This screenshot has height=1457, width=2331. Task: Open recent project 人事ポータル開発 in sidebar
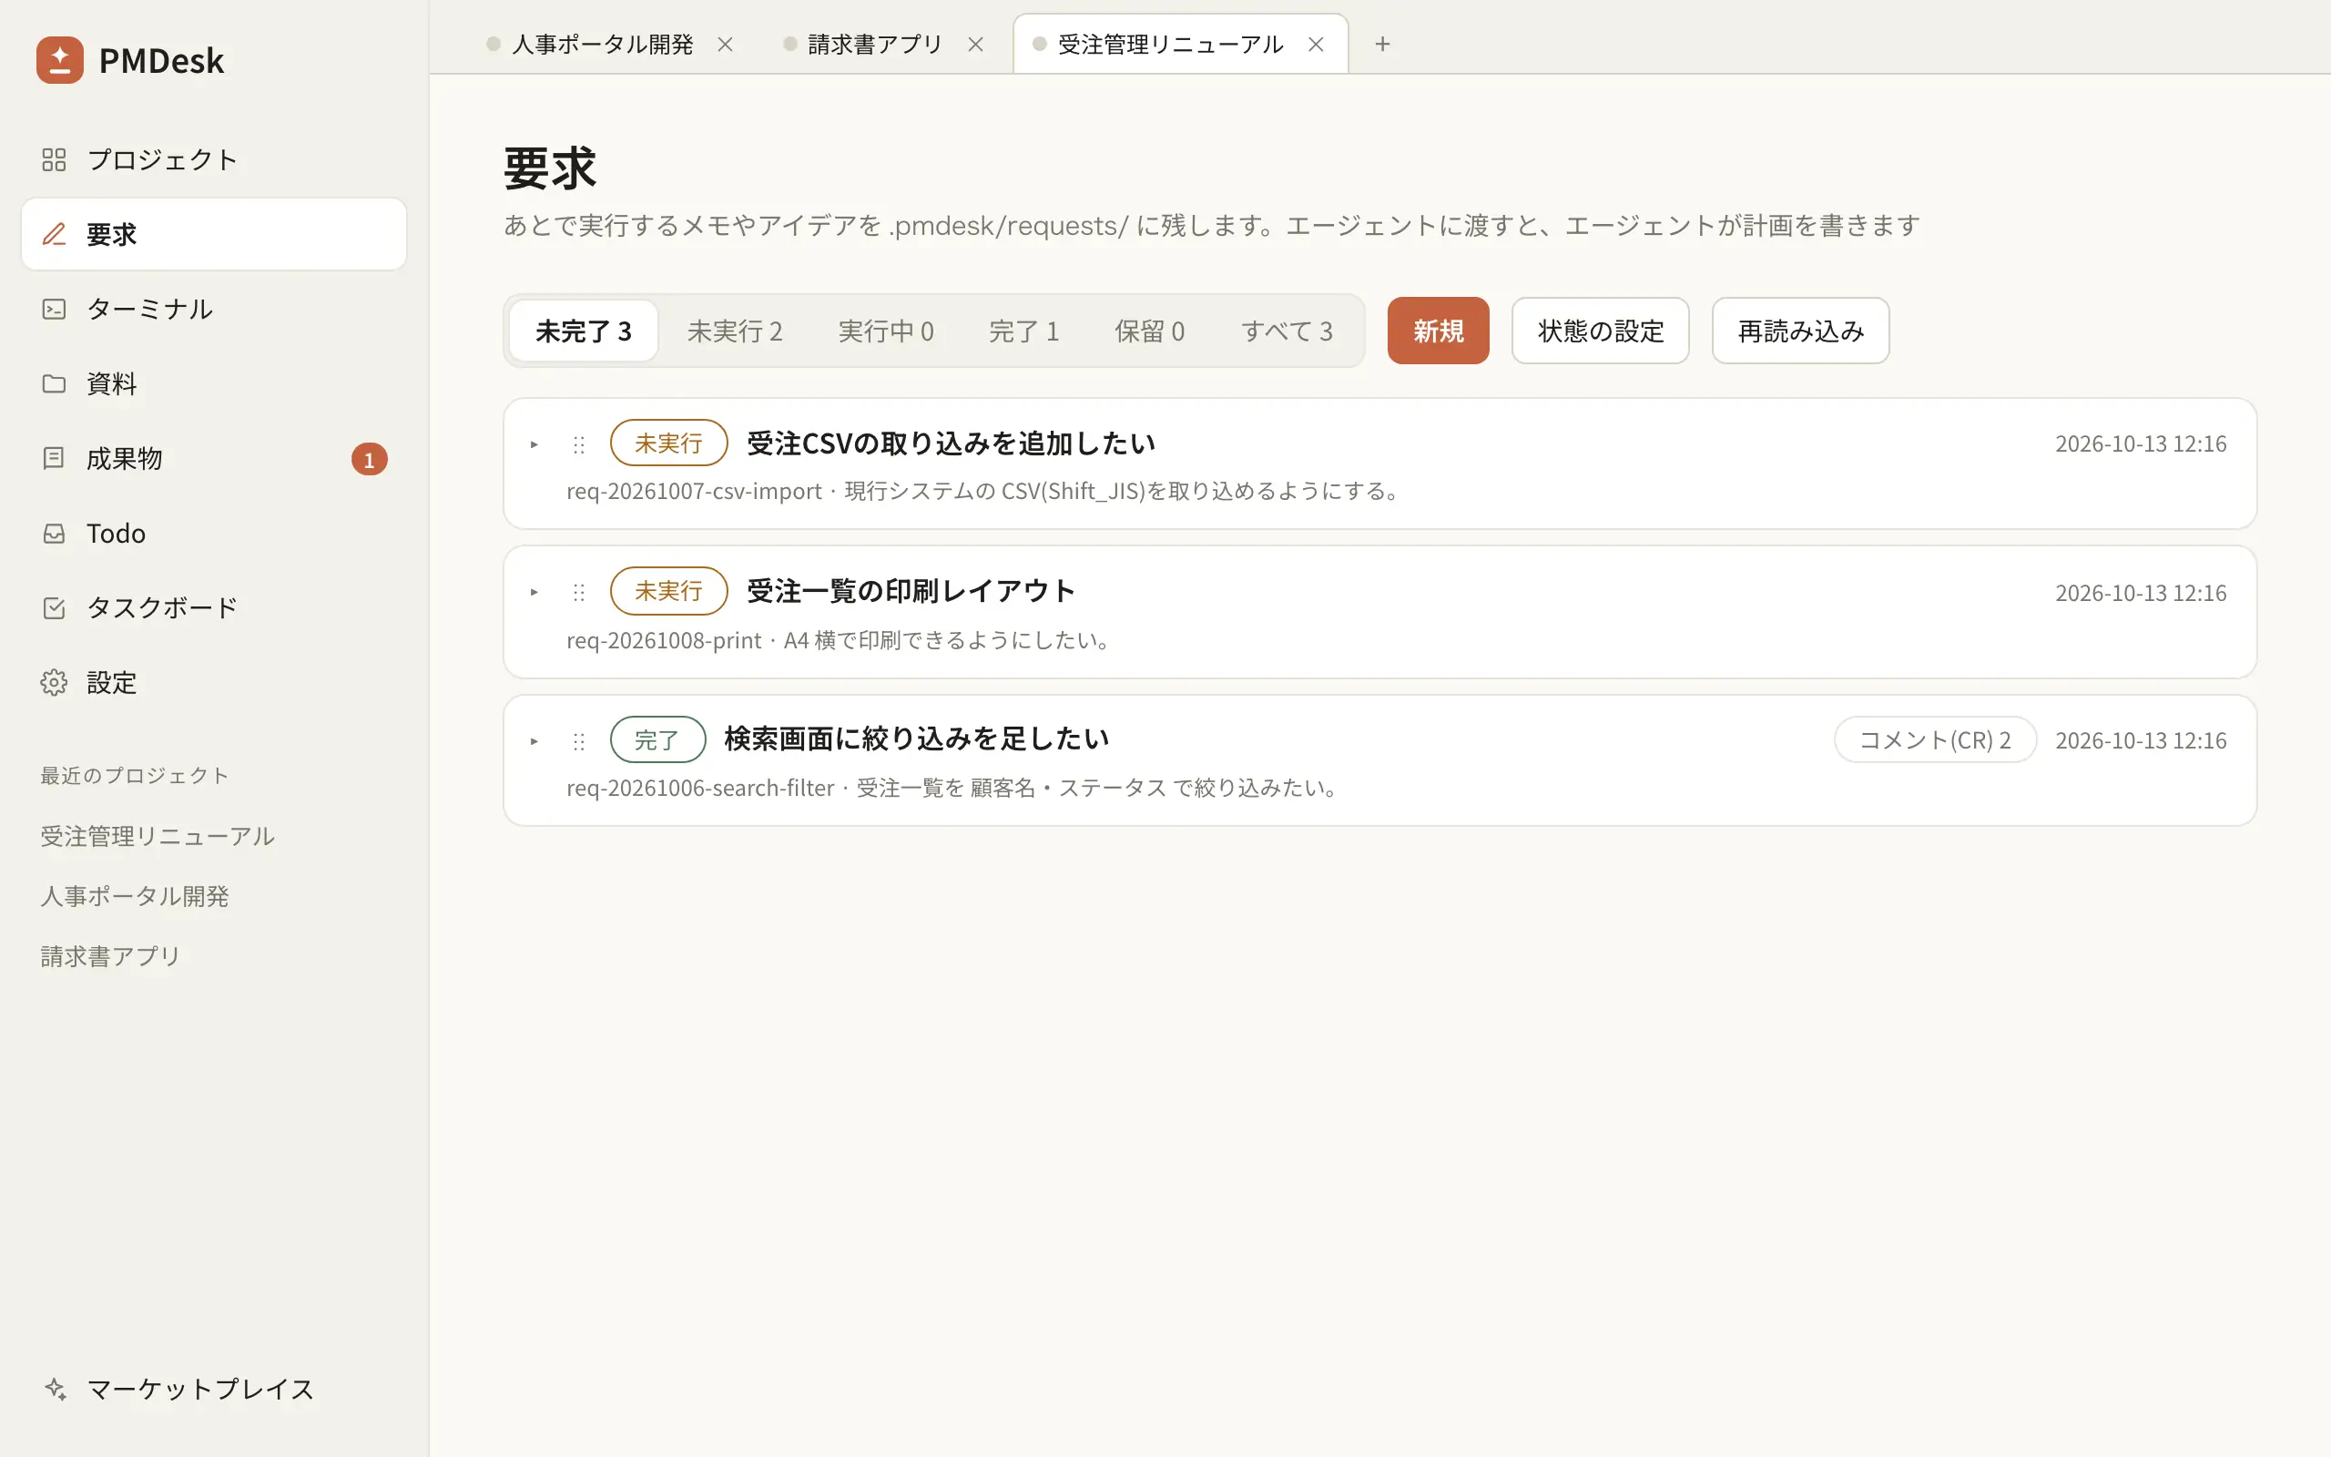pyautogui.click(x=135, y=895)
